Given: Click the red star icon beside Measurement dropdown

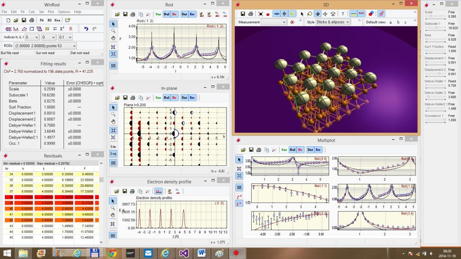Looking at the screenshot, I should (292, 22).
